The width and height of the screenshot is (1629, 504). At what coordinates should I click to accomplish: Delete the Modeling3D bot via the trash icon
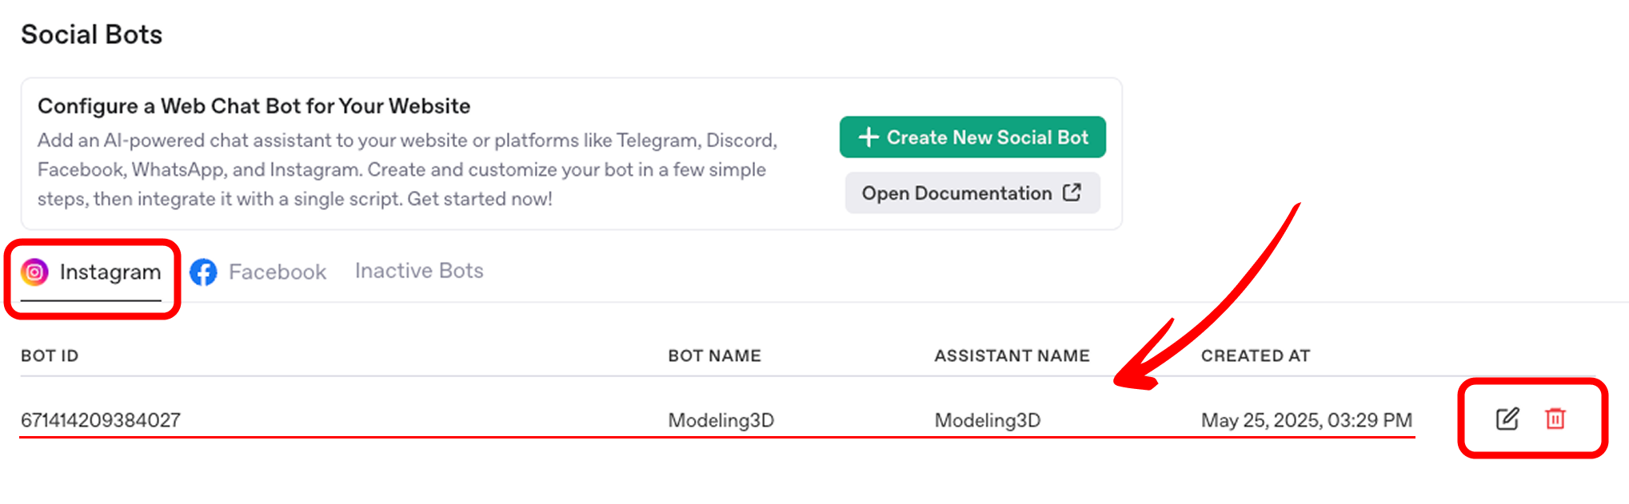point(1555,419)
